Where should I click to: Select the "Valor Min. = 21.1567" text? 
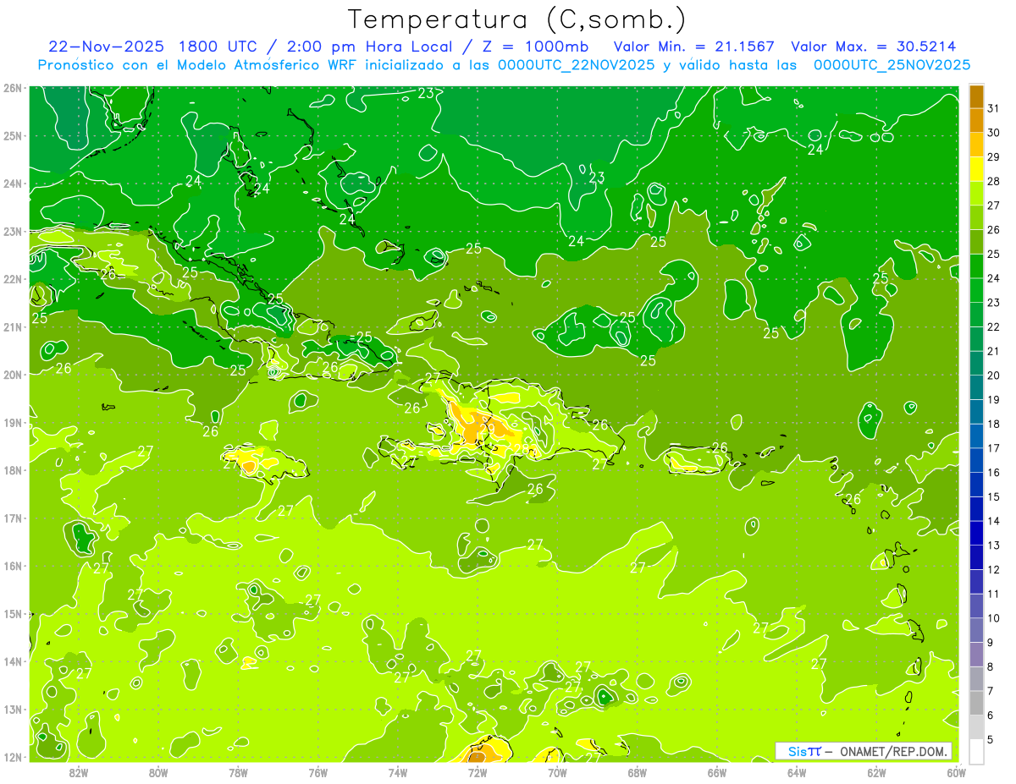(693, 47)
